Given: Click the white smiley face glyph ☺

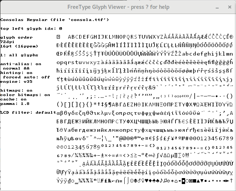Looking at the screenshot, I should pos(132,181).
